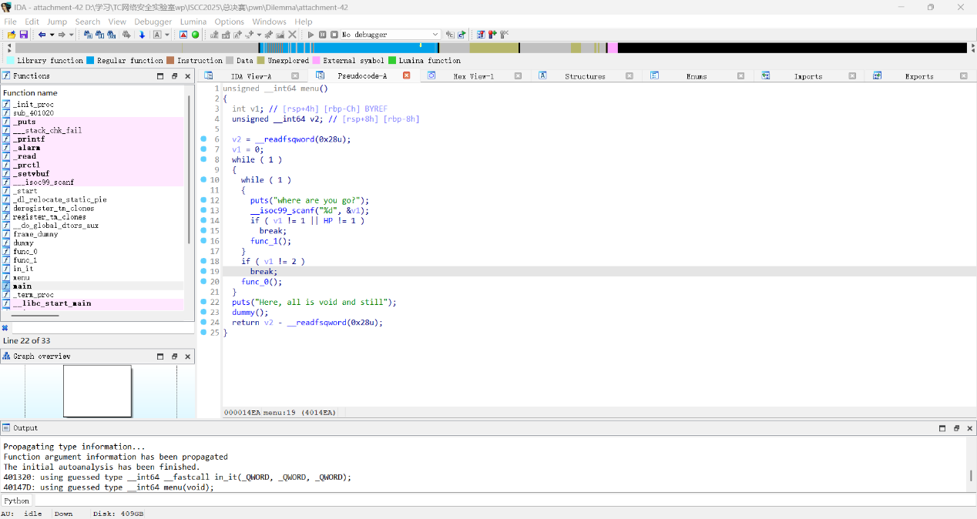Toggle the breakpoint dot at line 6
977x519 pixels.
[203, 139]
